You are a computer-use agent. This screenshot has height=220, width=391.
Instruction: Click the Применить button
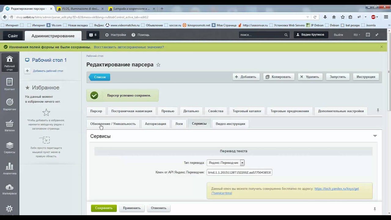[132, 208]
